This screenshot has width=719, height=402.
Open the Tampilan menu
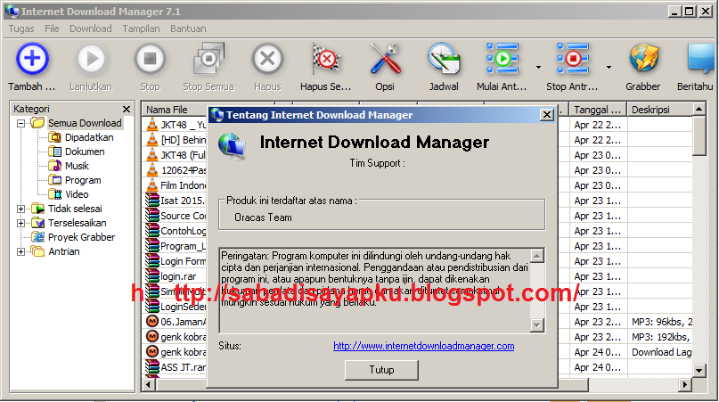coord(141,29)
